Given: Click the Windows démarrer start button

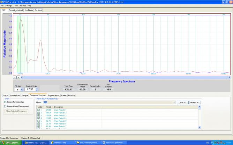Looking at the screenshot, I should click(11, 143).
